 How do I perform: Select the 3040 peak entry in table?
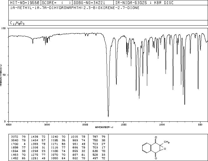pos(18,140)
